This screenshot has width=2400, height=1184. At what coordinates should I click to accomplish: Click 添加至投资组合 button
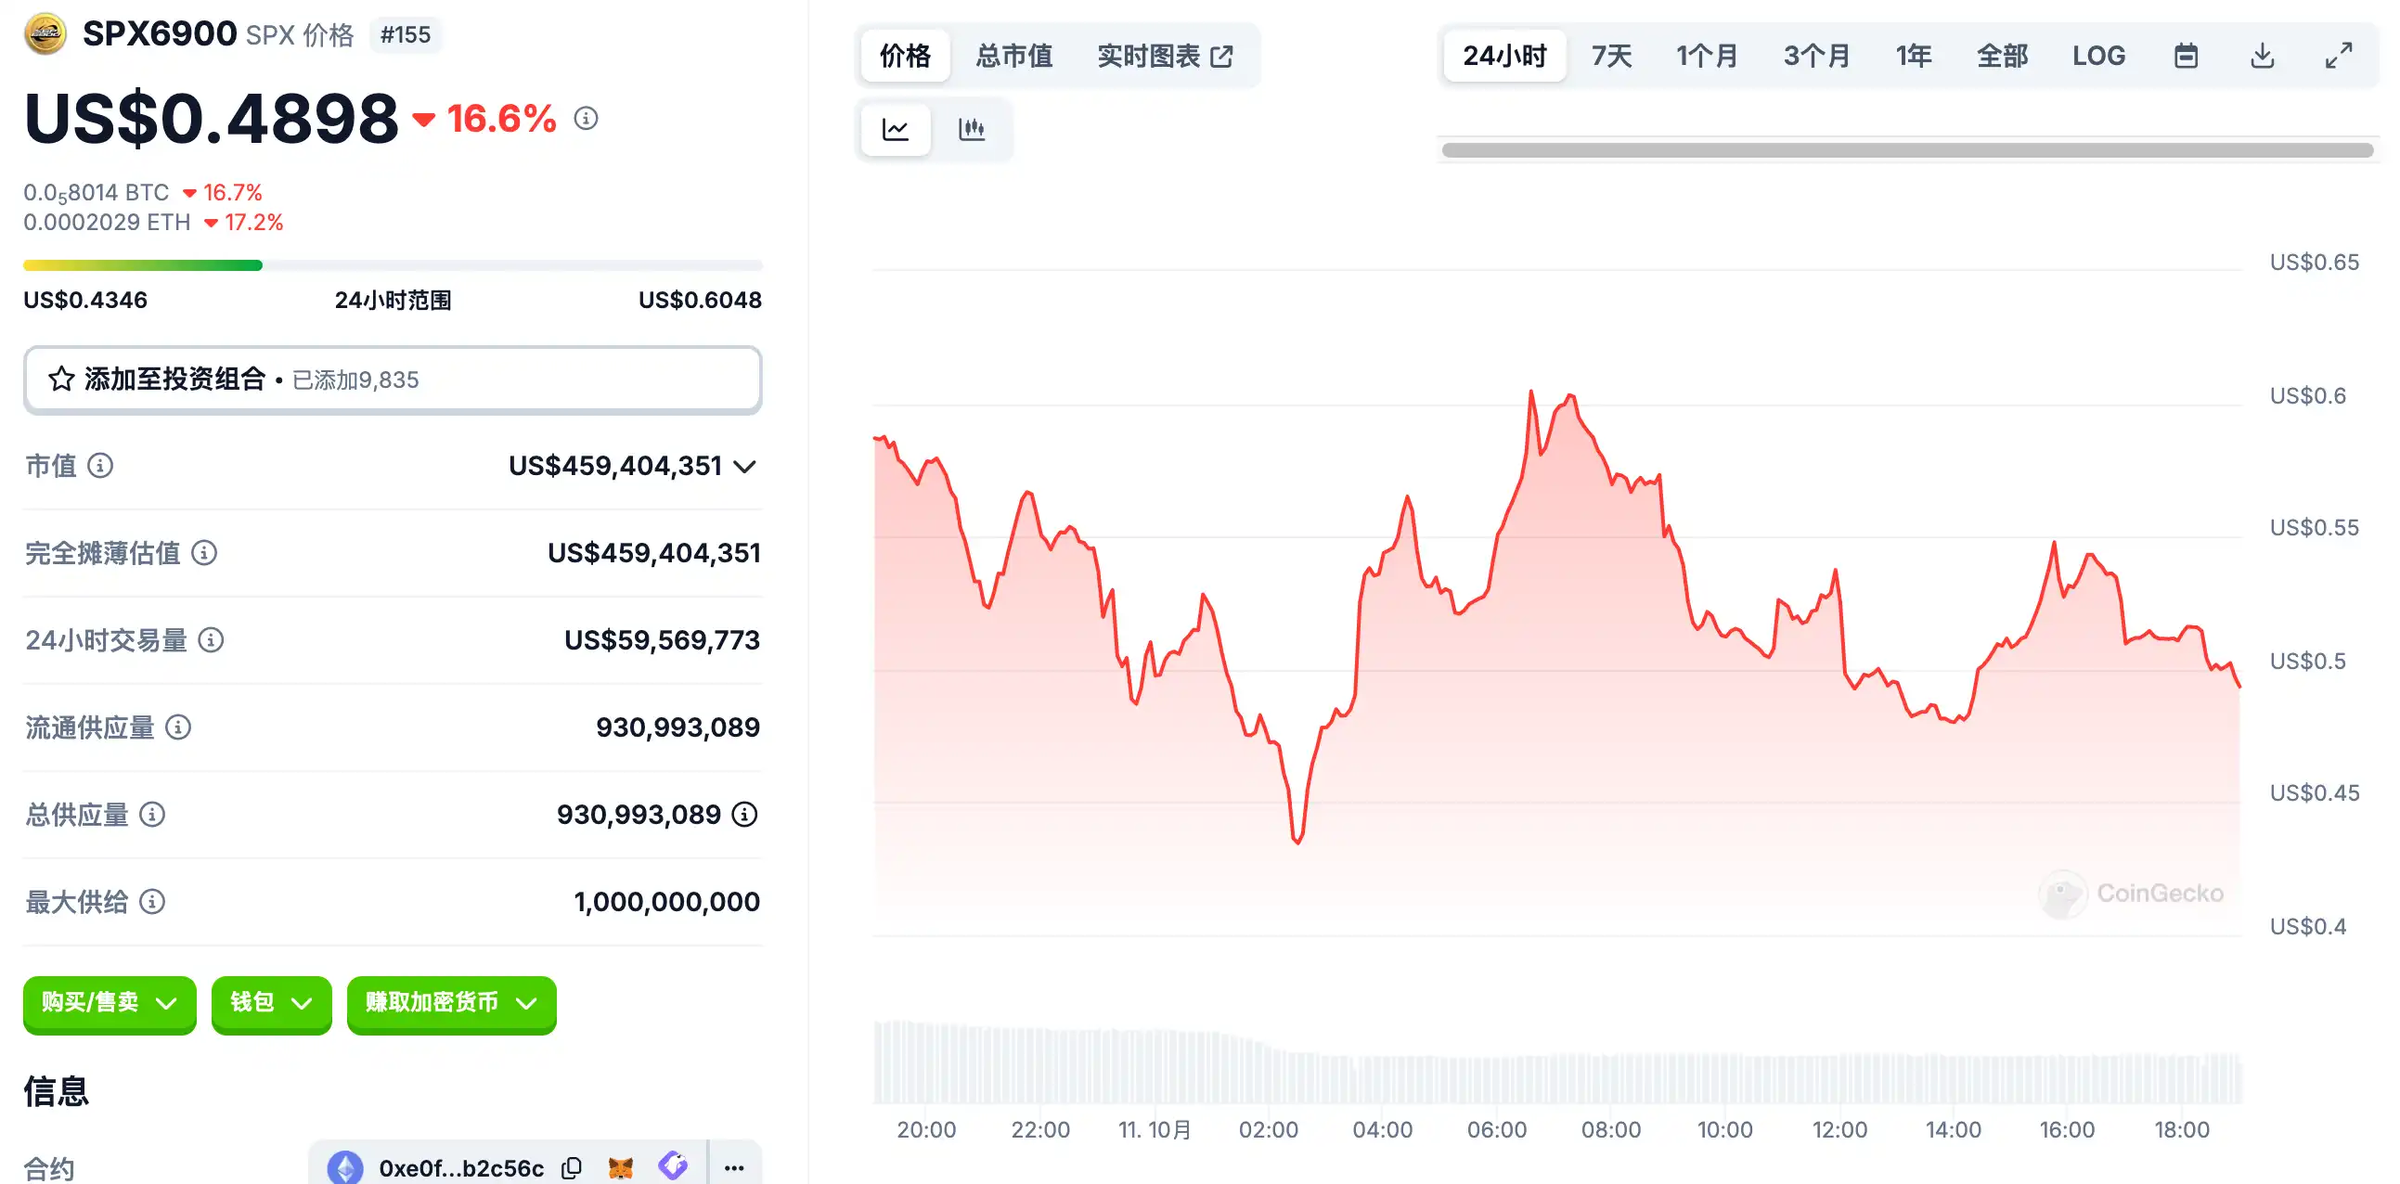[x=393, y=380]
